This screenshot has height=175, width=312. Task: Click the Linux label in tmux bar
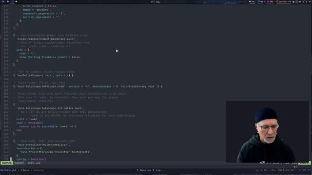[x=25, y=170]
